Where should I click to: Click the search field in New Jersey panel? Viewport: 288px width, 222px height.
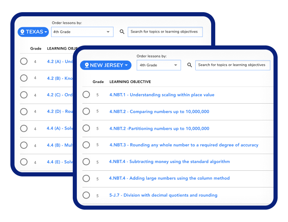(x=232, y=65)
